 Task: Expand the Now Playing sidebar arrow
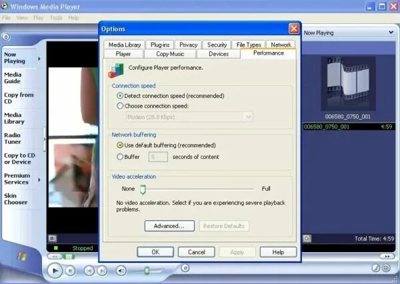coord(39,59)
